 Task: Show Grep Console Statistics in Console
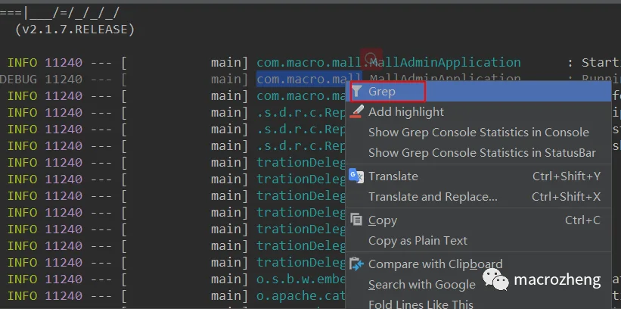[479, 133]
